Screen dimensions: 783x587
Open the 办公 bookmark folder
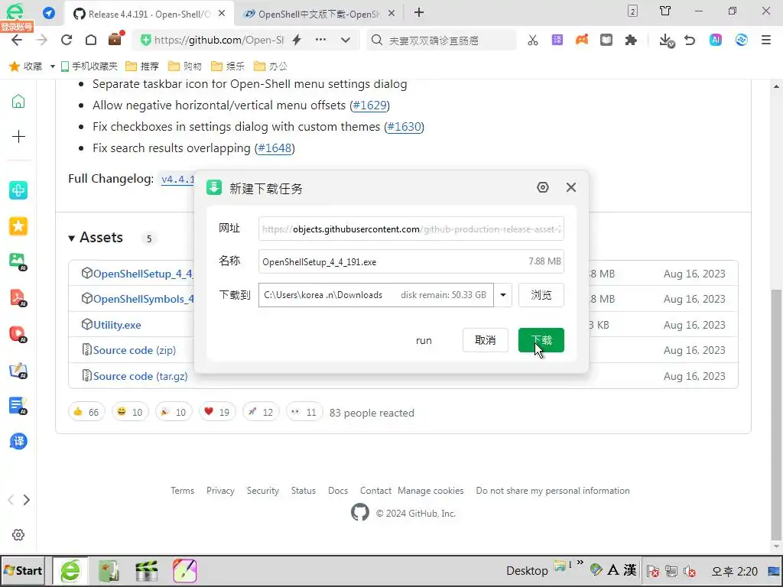point(271,66)
